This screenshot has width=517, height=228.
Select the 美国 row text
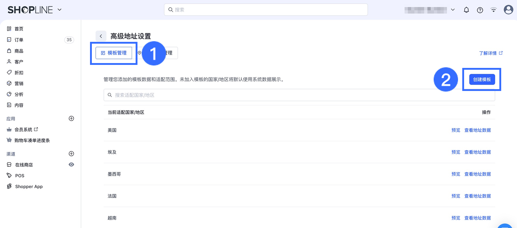(x=112, y=130)
